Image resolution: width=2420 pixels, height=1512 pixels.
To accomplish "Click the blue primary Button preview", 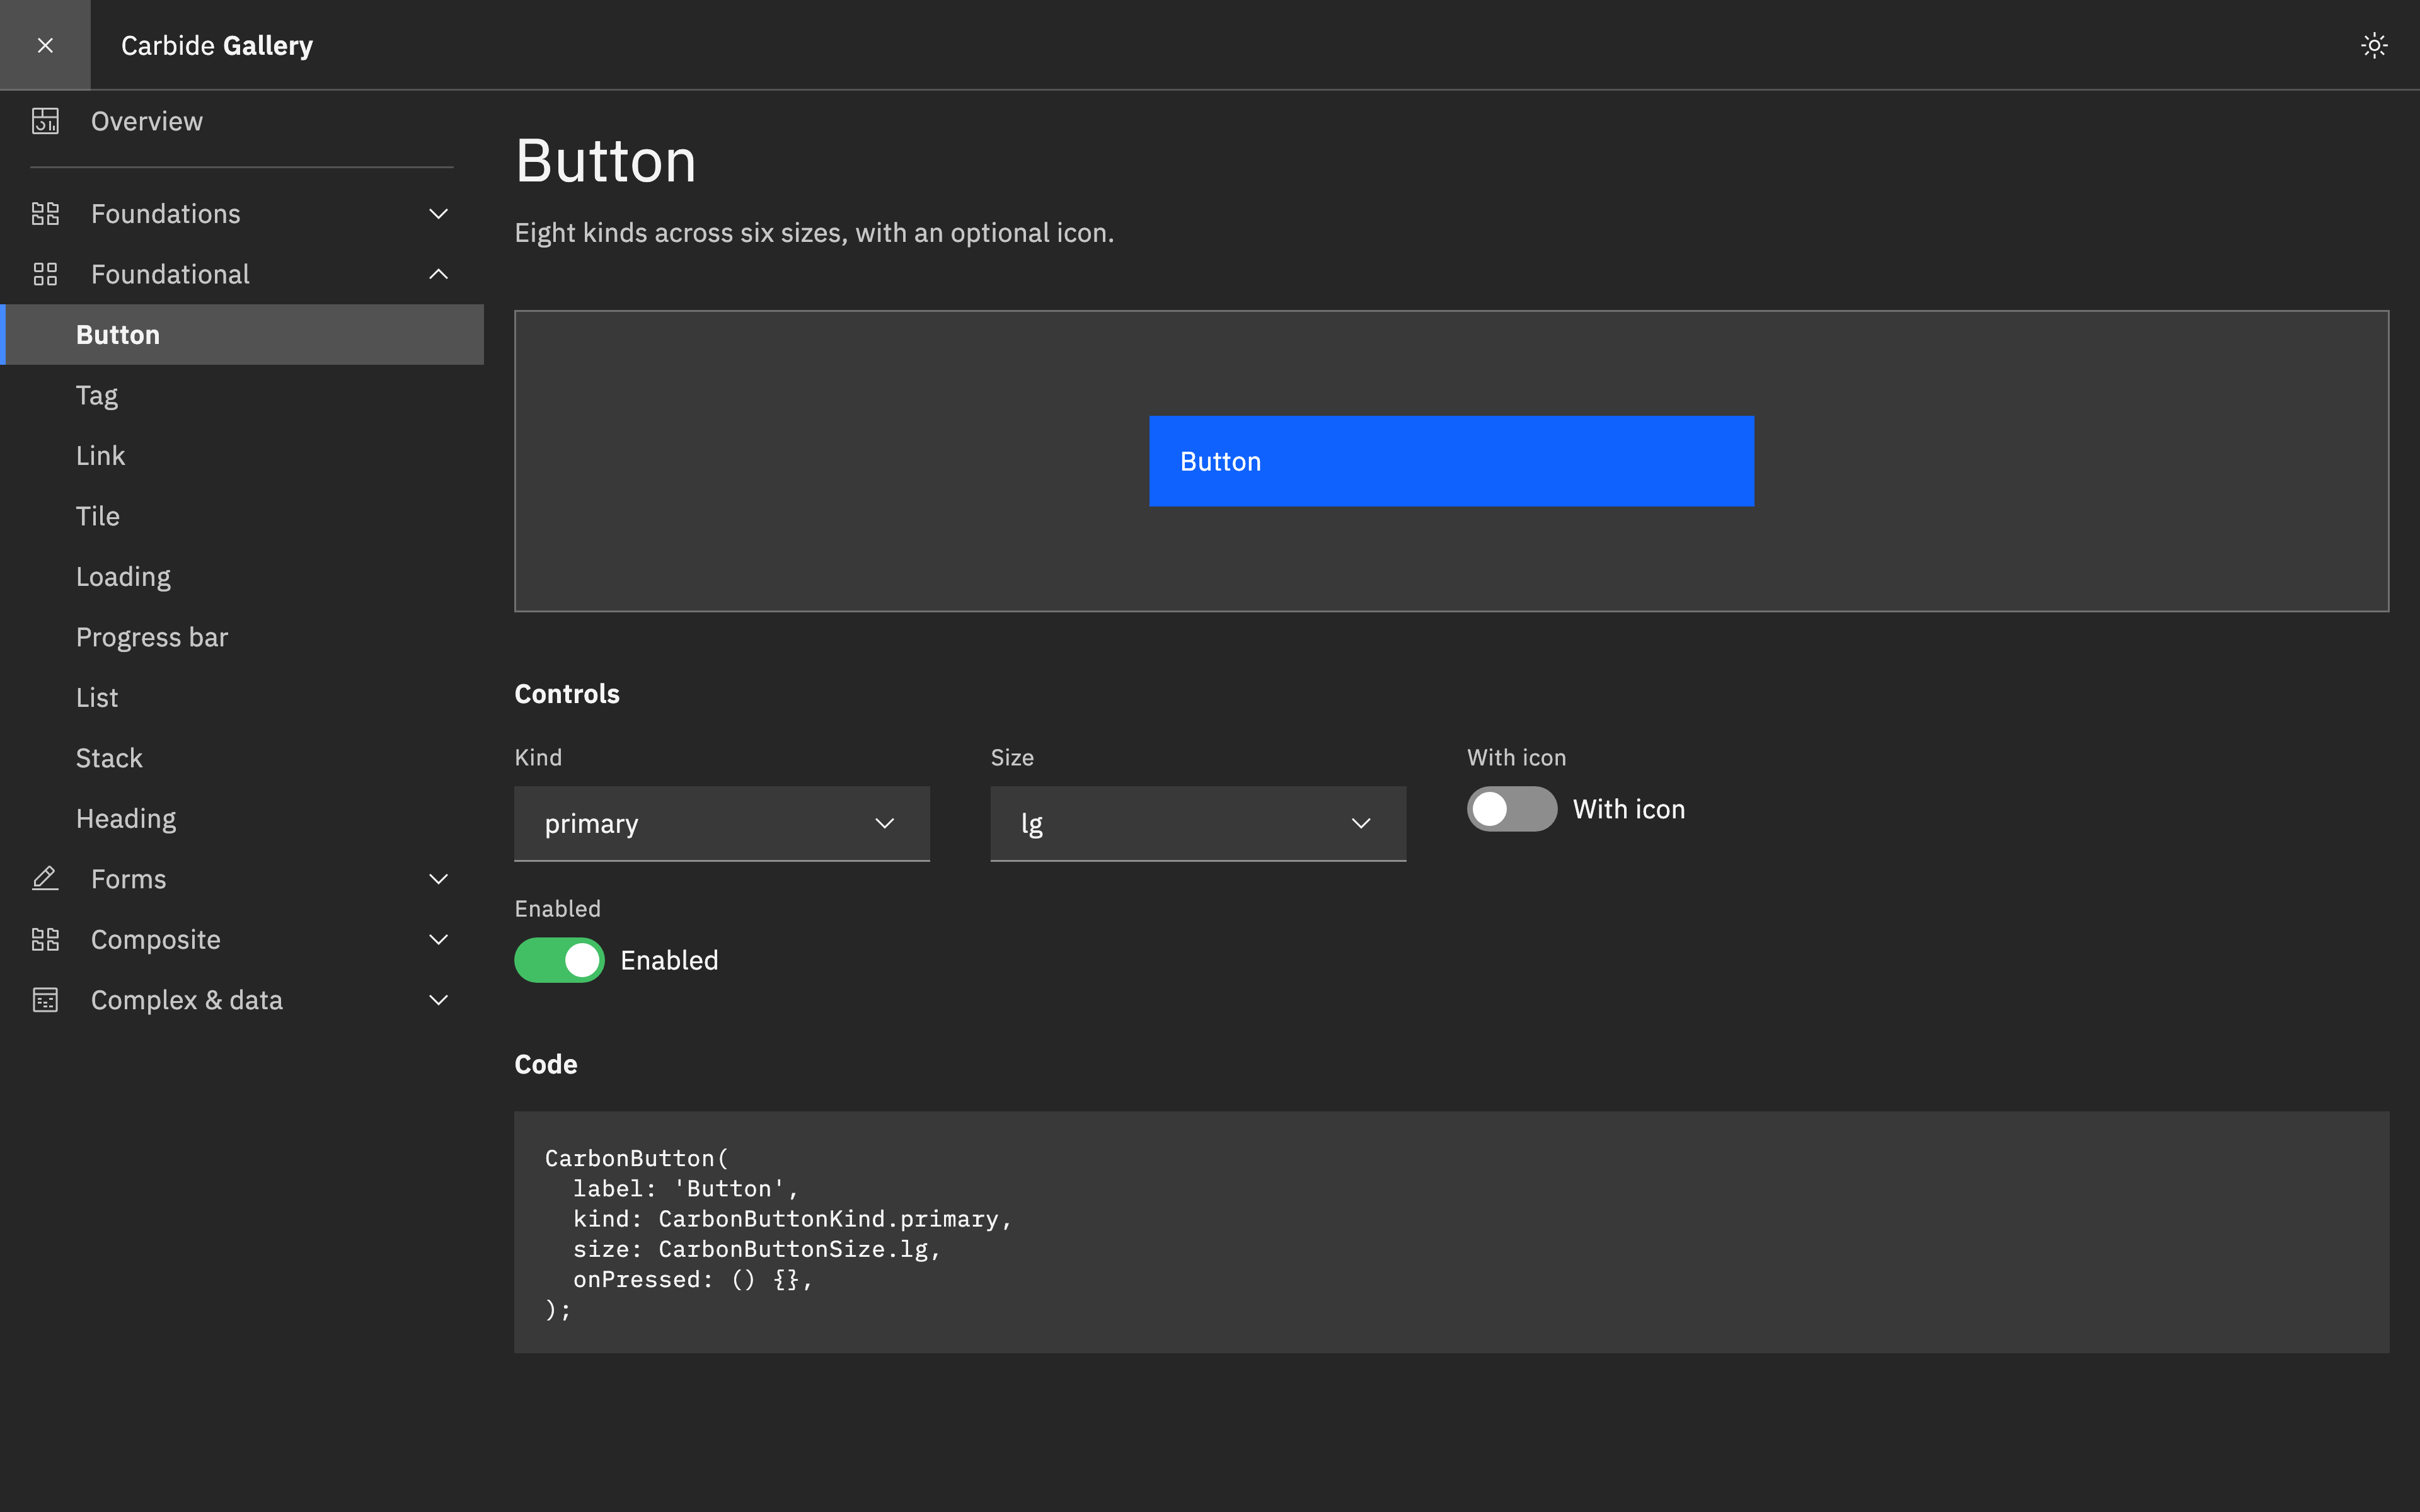I will point(1451,461).
